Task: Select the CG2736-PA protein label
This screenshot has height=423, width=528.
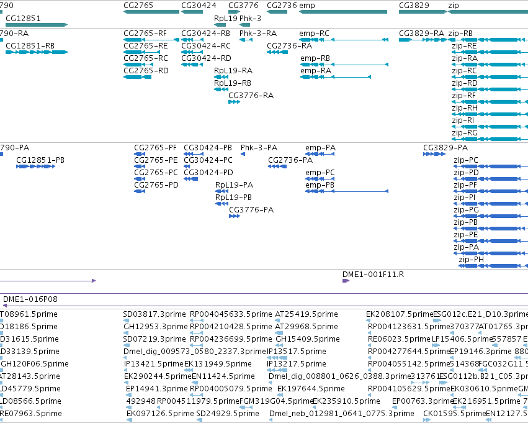Action: (x=290, y=160)
